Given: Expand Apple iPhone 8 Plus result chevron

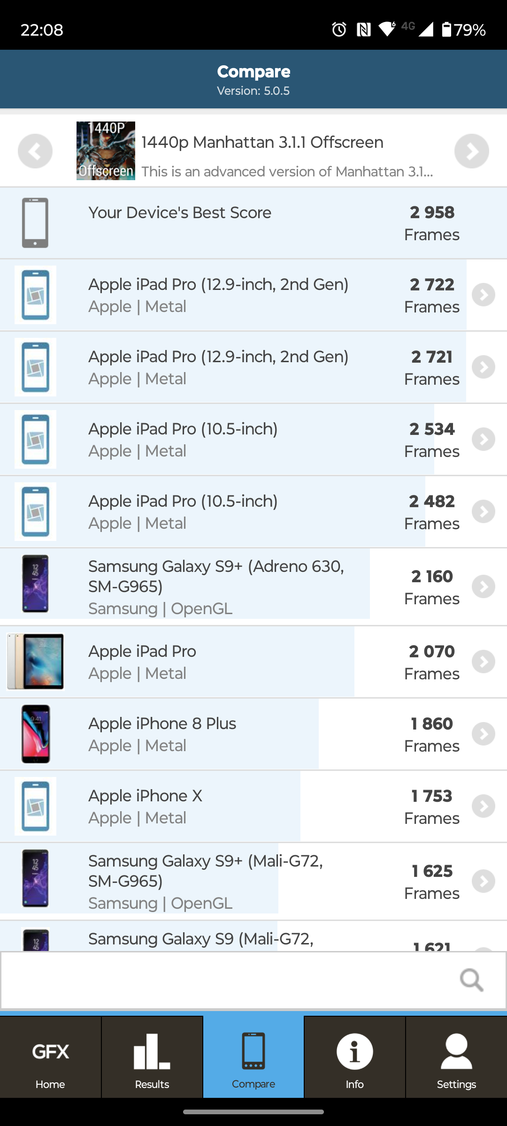Looking at the screenshot, I should (x=484, y=734).
